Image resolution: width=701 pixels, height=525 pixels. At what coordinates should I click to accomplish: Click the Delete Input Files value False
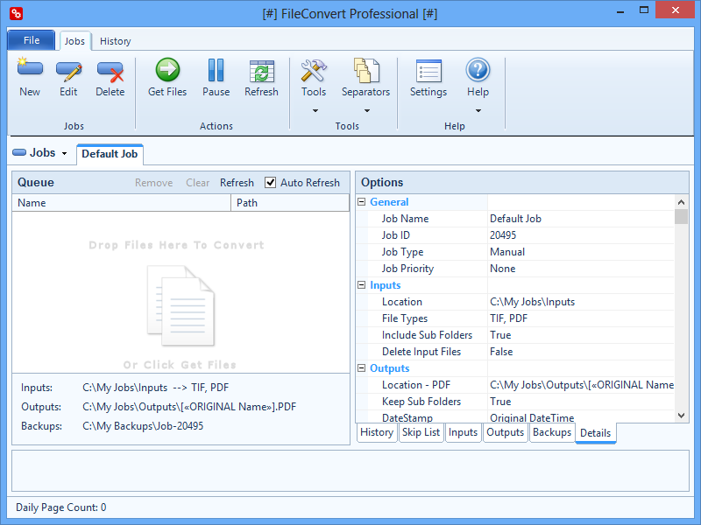coord(501,352)
